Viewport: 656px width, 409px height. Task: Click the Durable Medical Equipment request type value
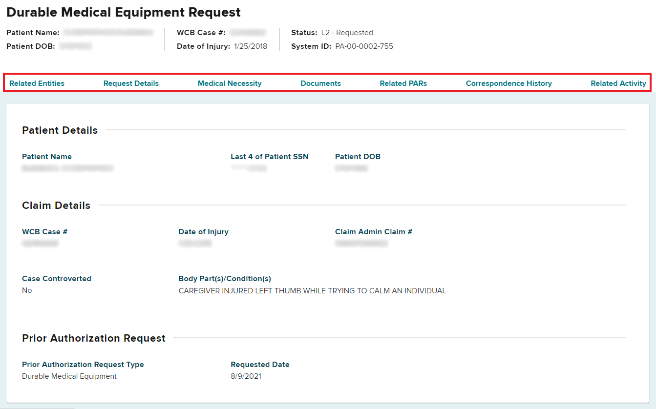(x=69, y=376)
